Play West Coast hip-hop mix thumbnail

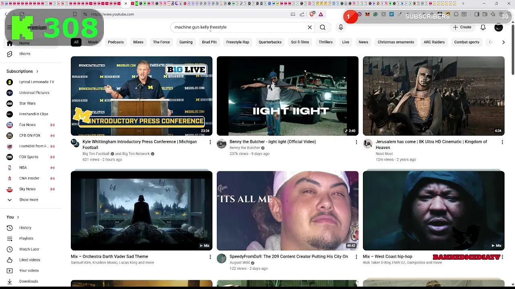(434, 211)
